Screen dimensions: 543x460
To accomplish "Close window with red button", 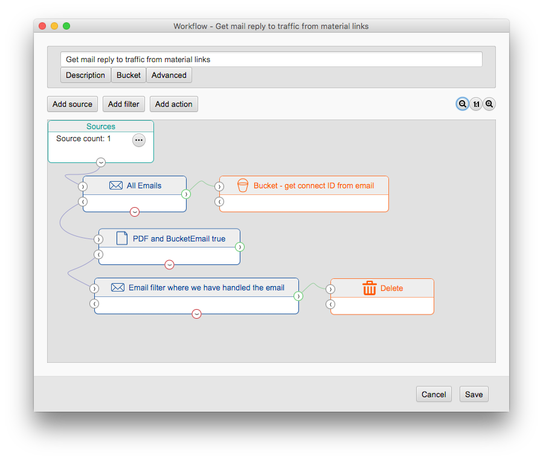I will pyautogui.click(x=42, y=26).
